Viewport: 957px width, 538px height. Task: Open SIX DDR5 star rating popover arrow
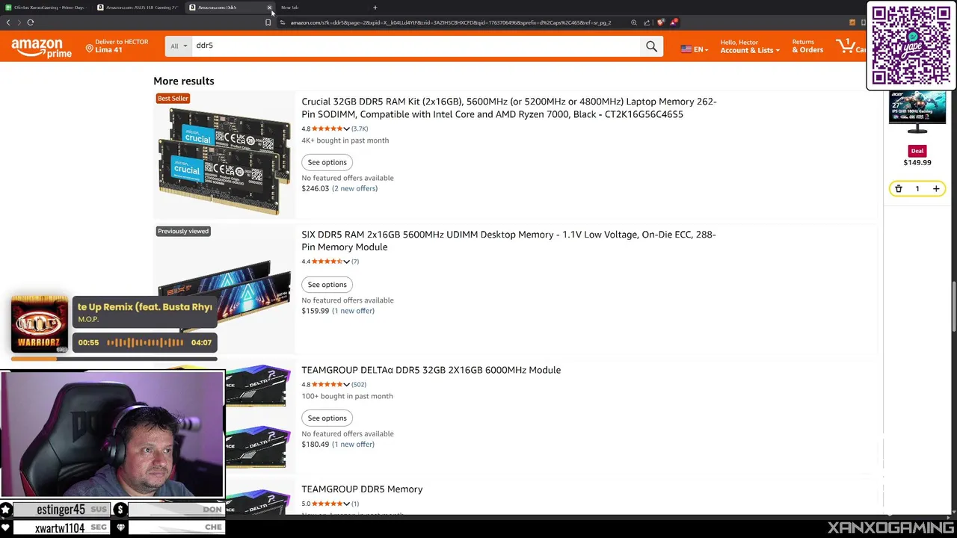(x=346, y=262)
